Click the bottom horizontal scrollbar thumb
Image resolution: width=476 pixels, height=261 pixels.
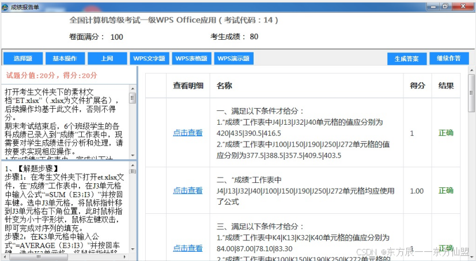pos(39,257)
